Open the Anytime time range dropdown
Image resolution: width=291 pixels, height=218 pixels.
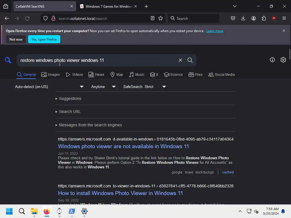point(103,87)
